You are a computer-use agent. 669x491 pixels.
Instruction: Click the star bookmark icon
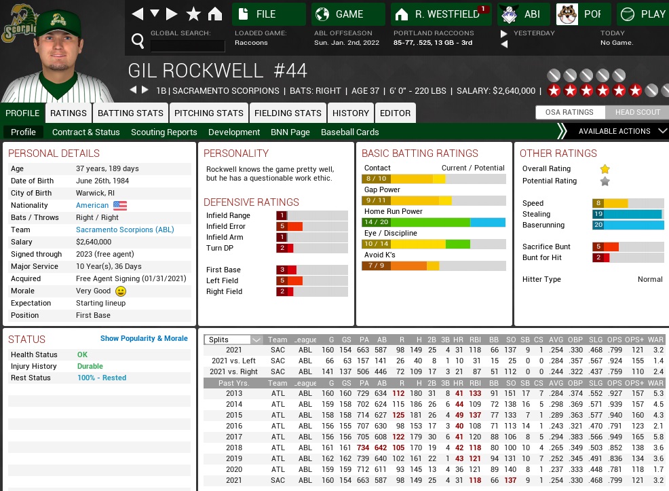[x=193, y=14]
